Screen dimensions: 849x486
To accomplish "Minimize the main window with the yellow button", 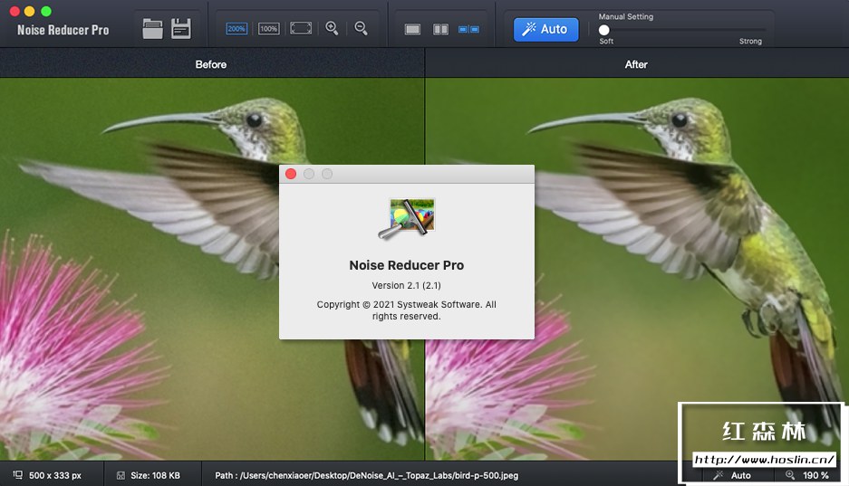I will pos(30,11).
